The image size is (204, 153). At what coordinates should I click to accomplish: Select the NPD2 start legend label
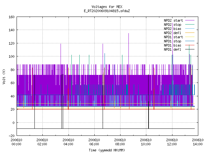coord(173,20)
